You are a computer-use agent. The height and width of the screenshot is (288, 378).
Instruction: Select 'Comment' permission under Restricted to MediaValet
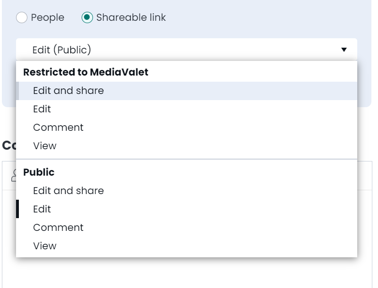click(58, 127)
